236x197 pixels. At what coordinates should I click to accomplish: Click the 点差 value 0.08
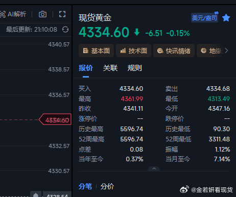pyautogui.click(x=136, y=150)
